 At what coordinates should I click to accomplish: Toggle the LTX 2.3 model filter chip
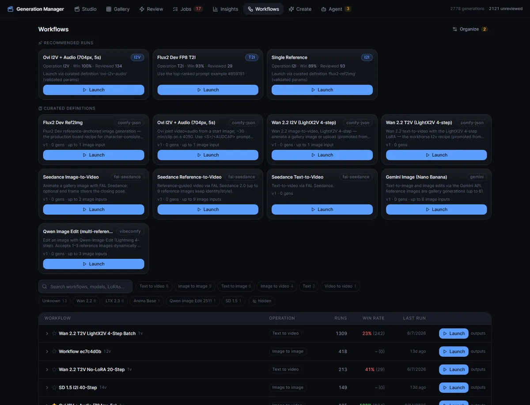(x=114, y=301)
